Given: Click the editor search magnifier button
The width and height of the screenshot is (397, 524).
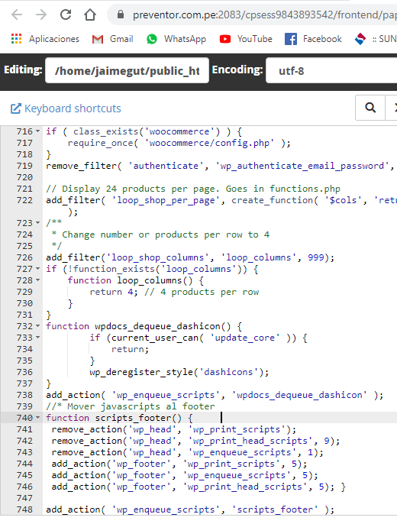Looking at the screenshot, I should [x=370, y=108].
